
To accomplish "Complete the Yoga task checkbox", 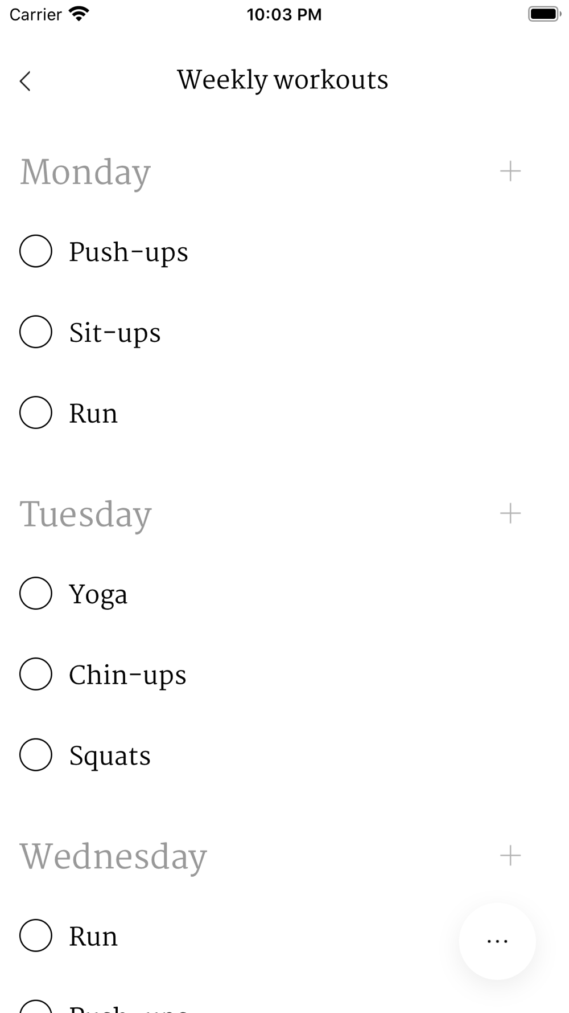I will point(36,593).
